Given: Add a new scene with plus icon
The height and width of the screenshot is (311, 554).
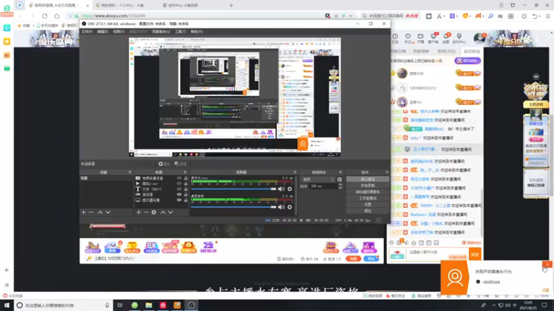Looking at the screenshot, I should coord(84,212).
